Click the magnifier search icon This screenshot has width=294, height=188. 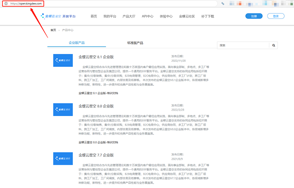click(273, 45)
